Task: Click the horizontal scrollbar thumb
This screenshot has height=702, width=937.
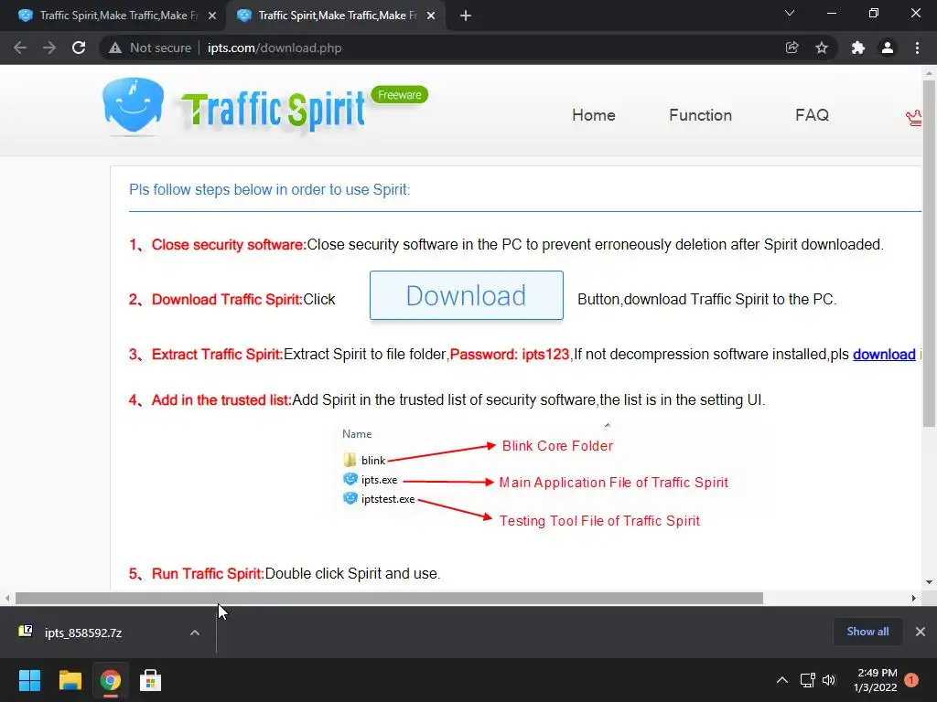Action: (x=389, y=598)
